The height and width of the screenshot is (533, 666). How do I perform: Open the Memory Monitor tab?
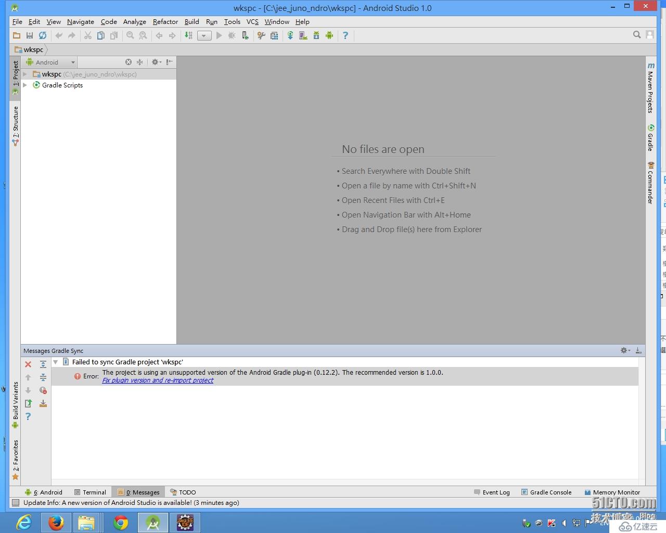click(x=612, y=492)
